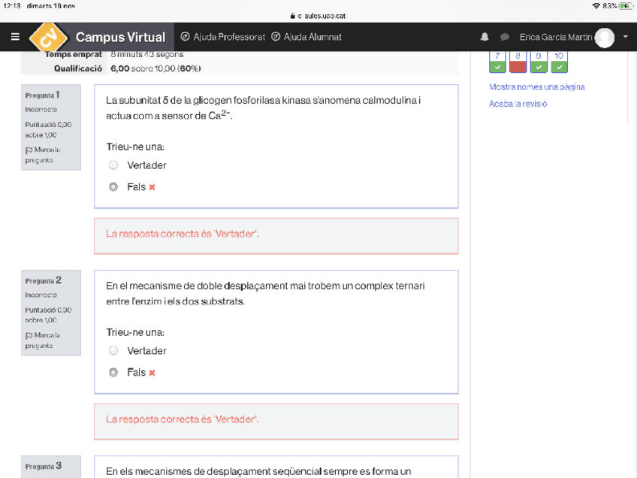Screen dimensions: 637x478
Task: Expand the user menu dropdown arrow
Action: click(x=626, y=37)
